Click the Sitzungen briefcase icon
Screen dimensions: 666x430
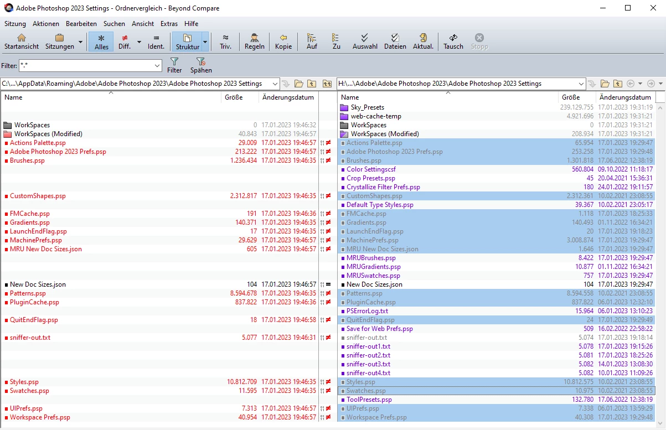click(x=59, y=38)
